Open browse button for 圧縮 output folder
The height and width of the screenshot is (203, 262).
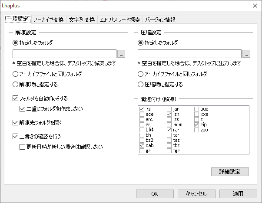point(246,54)
